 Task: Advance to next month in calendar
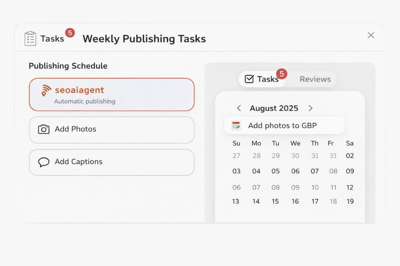pyautogui.click(x=311, y=108)
